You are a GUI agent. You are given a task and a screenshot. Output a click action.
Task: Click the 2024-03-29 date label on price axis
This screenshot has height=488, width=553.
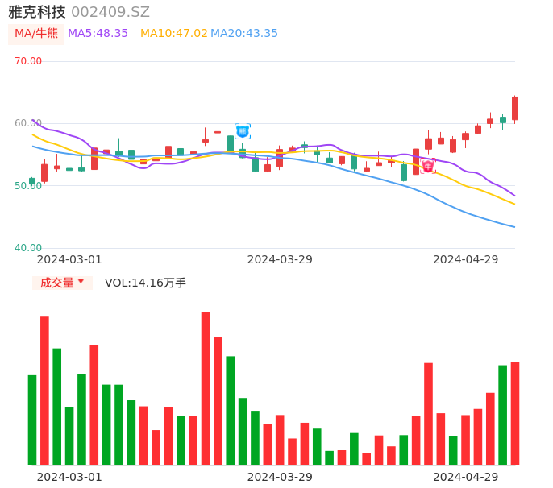[280, 259]
